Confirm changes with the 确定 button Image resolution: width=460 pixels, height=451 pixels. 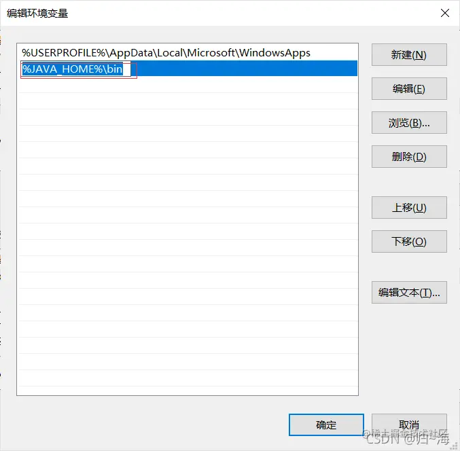[x=326, y=425]
